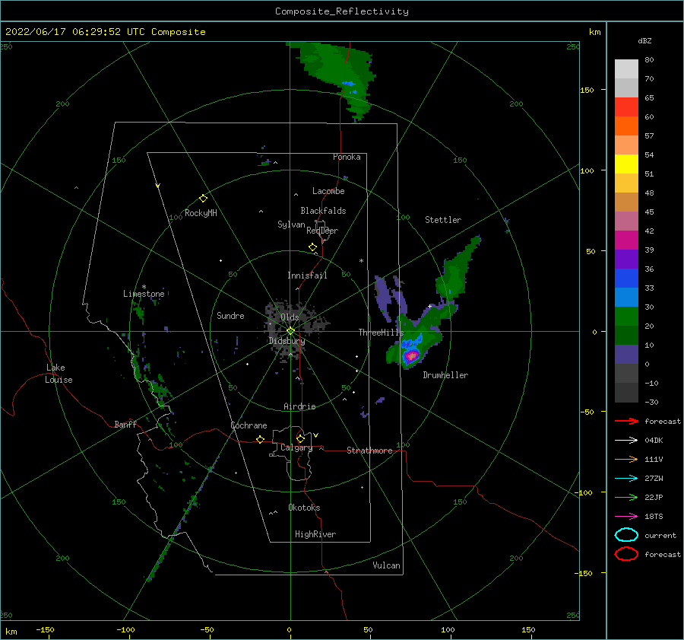Click the red forecast ellipse icon
The height and width of the screenshot is (640, 684).
click(626, 554)
